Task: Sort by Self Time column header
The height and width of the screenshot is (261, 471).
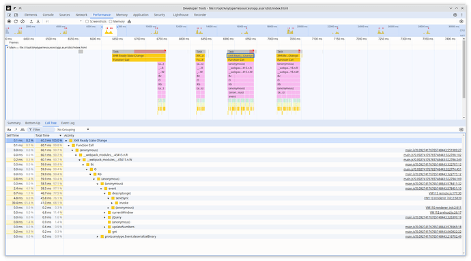Action: pyautogui.click(x=20, y=135)
